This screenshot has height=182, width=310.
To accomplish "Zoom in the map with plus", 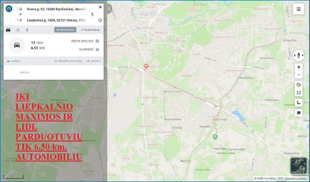I will (299, 67).
